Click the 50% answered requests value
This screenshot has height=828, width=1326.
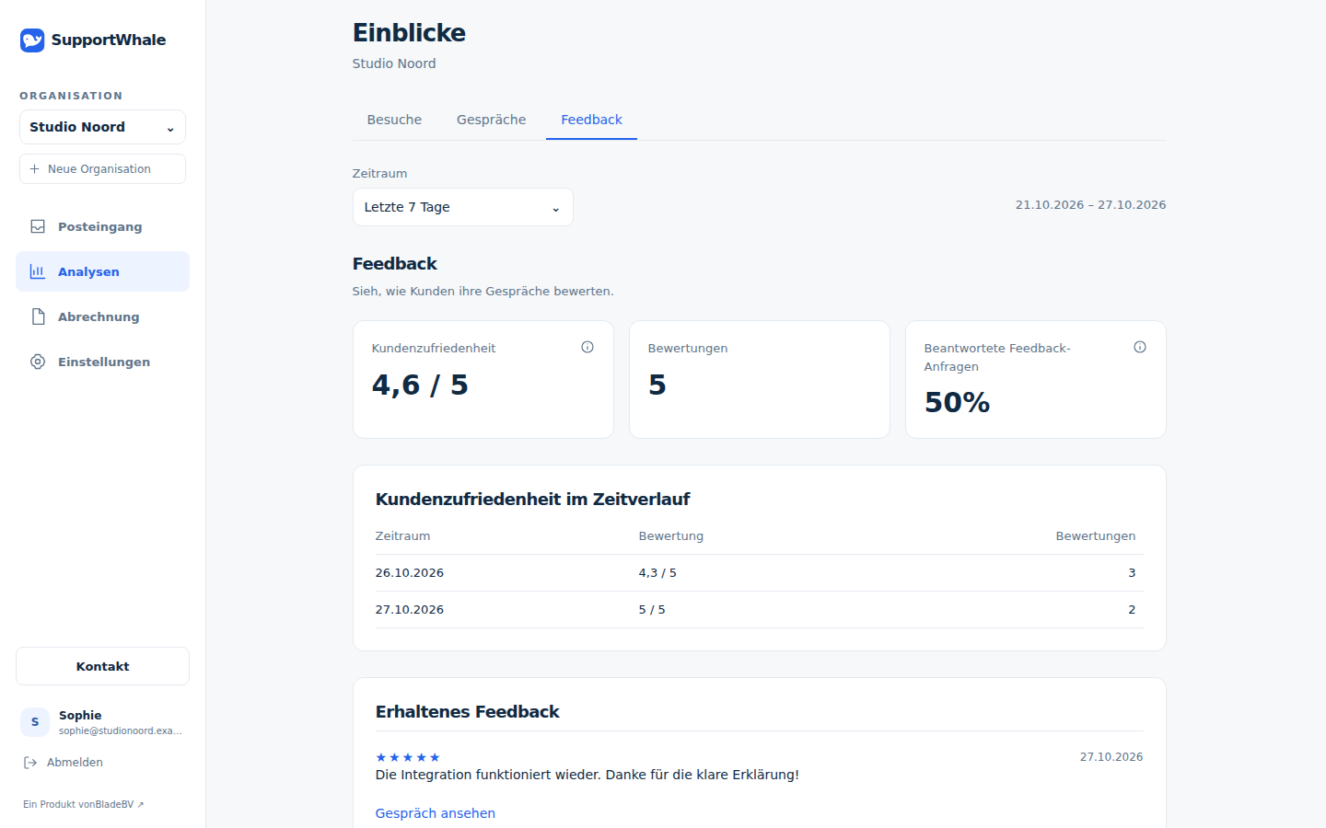pyautogui.click(x=957, y=402)
